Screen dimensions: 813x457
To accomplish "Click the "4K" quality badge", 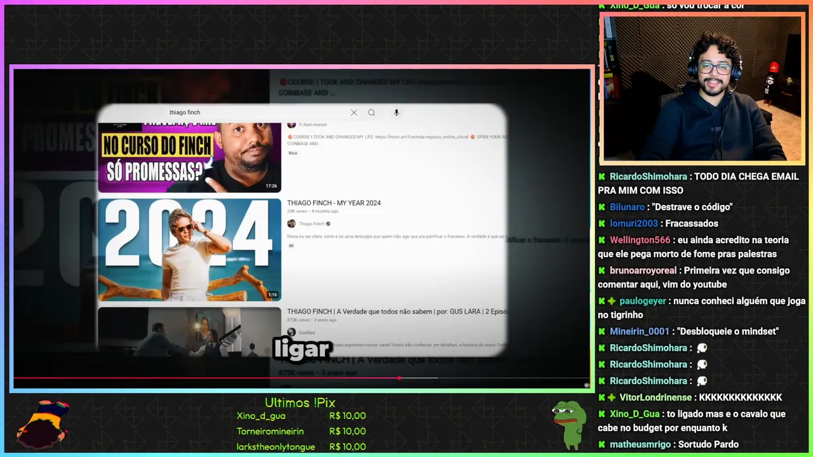I will (x=292, y=246).
